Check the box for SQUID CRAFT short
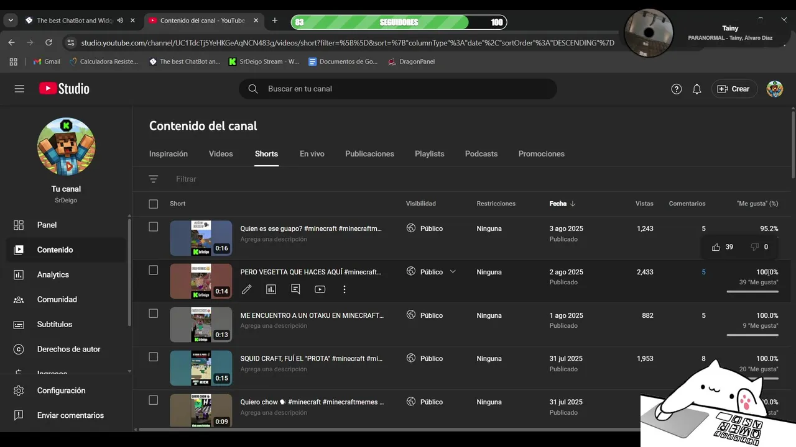The height and width of the screenshot is (447, 796). (x=154, y=357)
